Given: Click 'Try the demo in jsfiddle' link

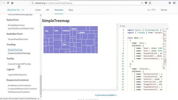Looking at the screenshot, I should (x=106, y=95).
